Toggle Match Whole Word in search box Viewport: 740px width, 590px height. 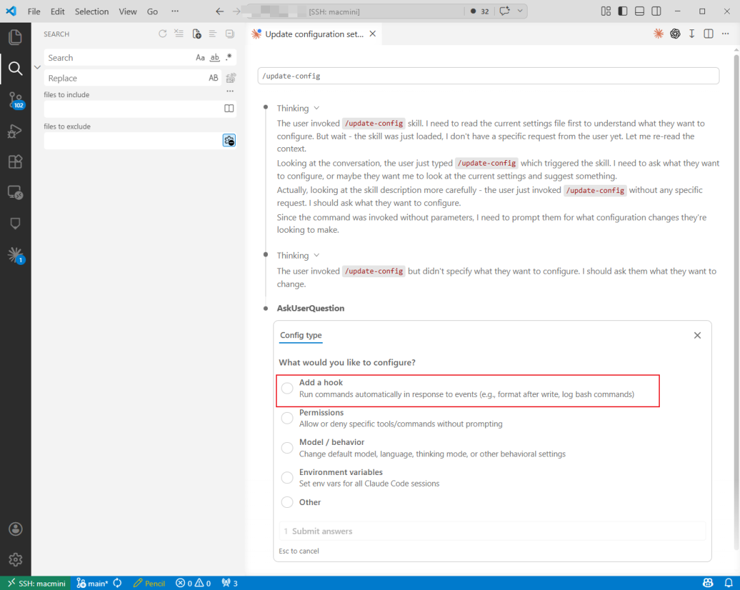pos(214,57)
